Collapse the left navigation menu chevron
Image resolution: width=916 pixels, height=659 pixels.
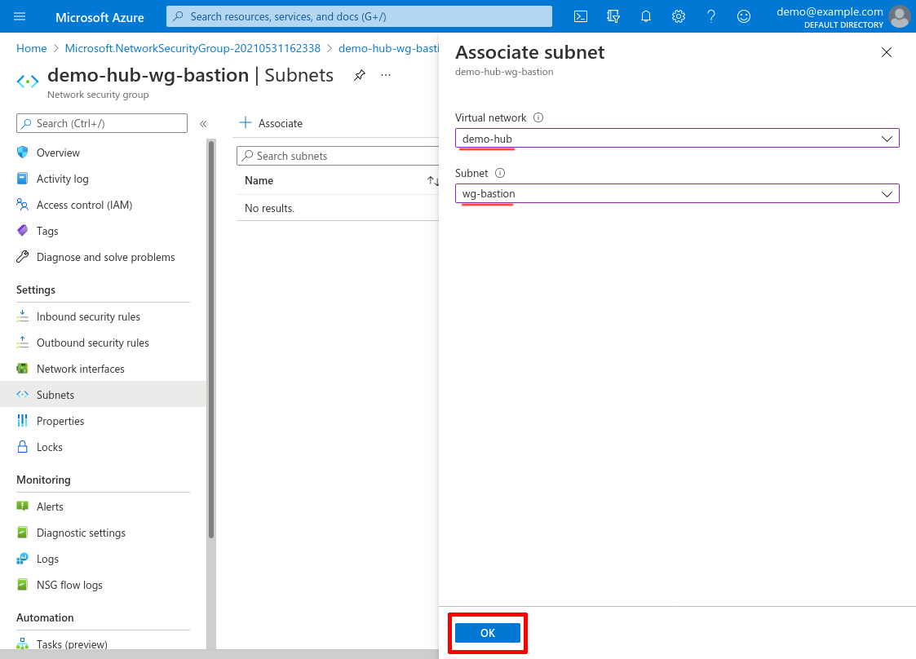coord(203,124)
